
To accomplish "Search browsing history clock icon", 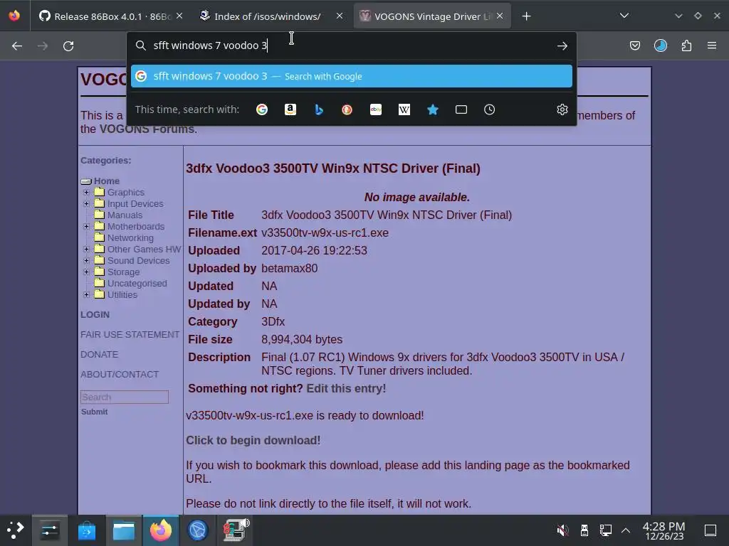I will [490, 109].
